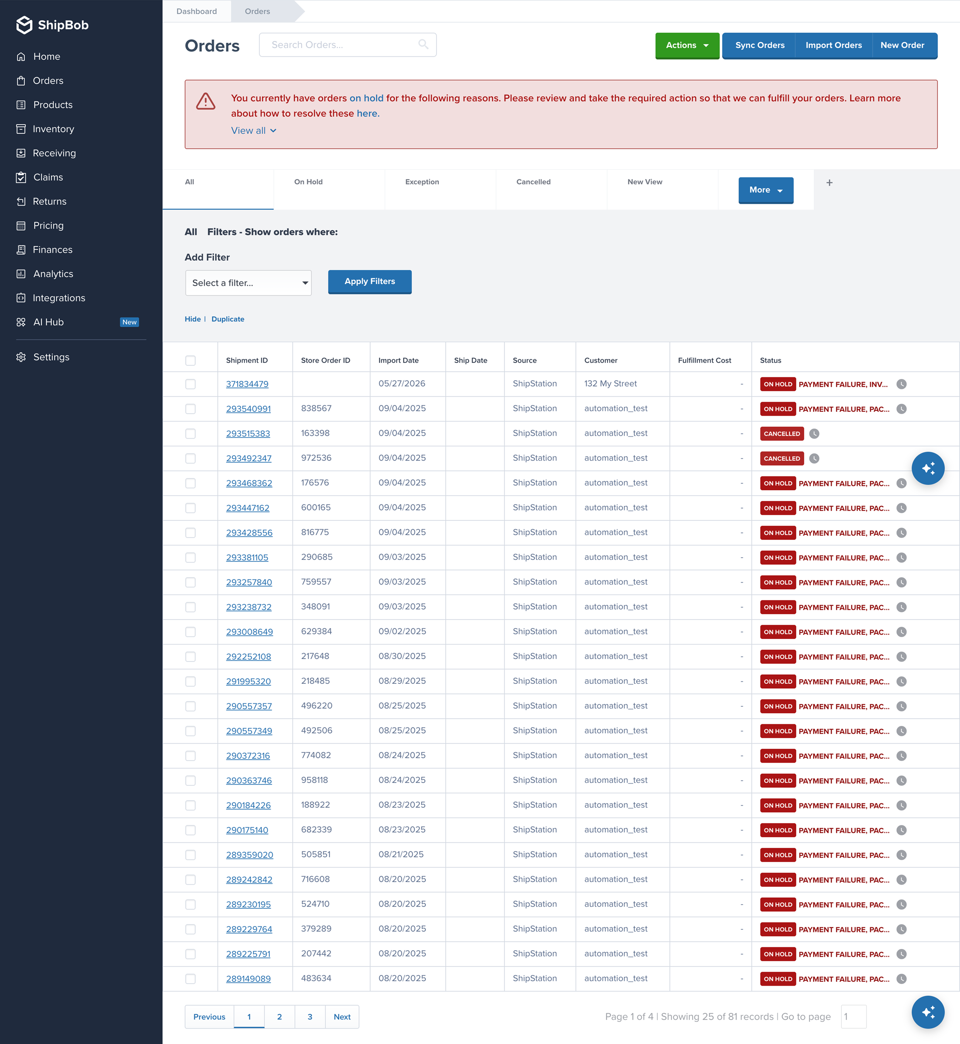Viewport: 960px width, 1044px height.
Task: Click Sync Orders button
Action: tap(759, 46)
